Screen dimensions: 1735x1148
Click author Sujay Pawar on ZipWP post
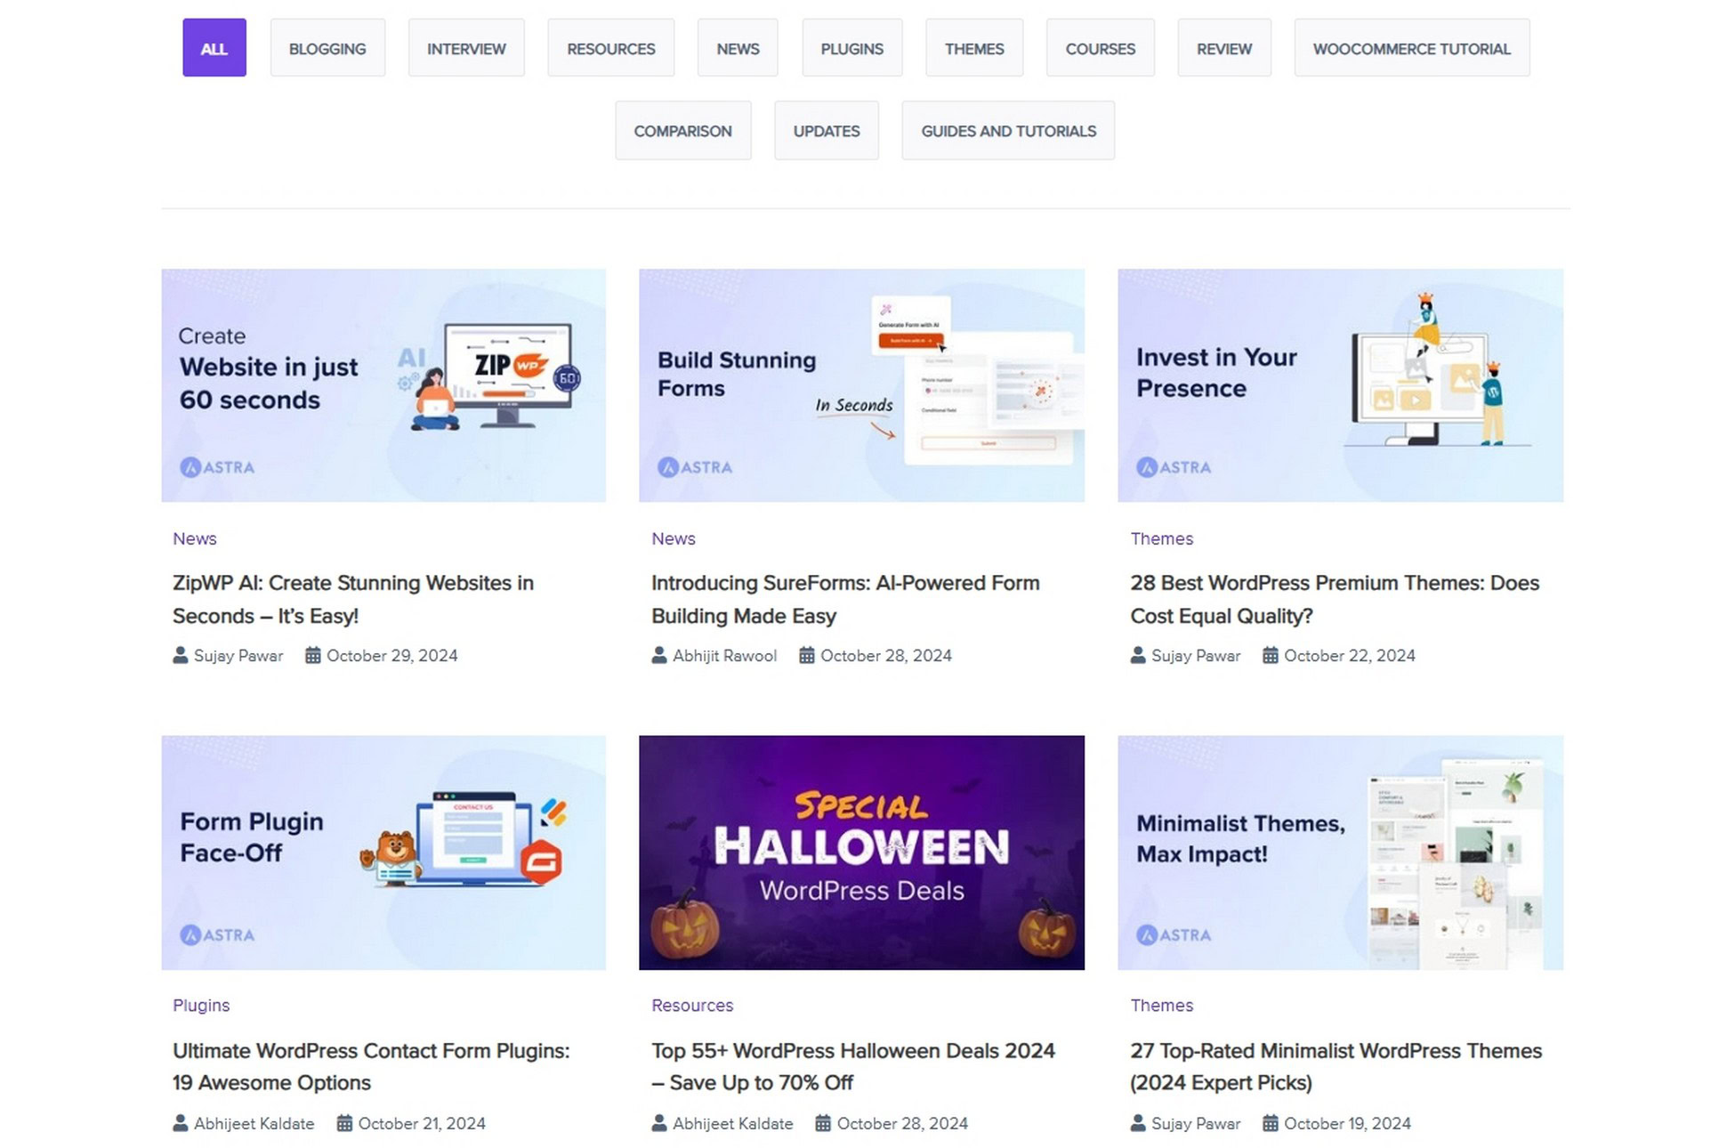click(x=238, y=656)
